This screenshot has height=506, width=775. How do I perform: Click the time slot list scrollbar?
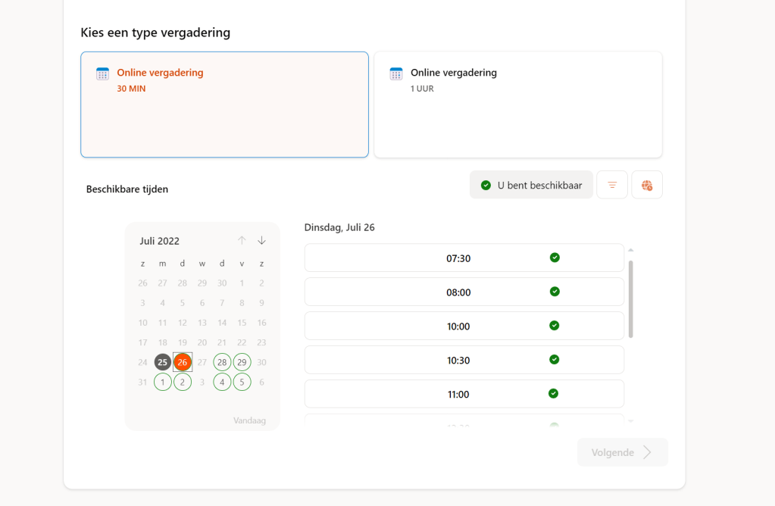631,299
